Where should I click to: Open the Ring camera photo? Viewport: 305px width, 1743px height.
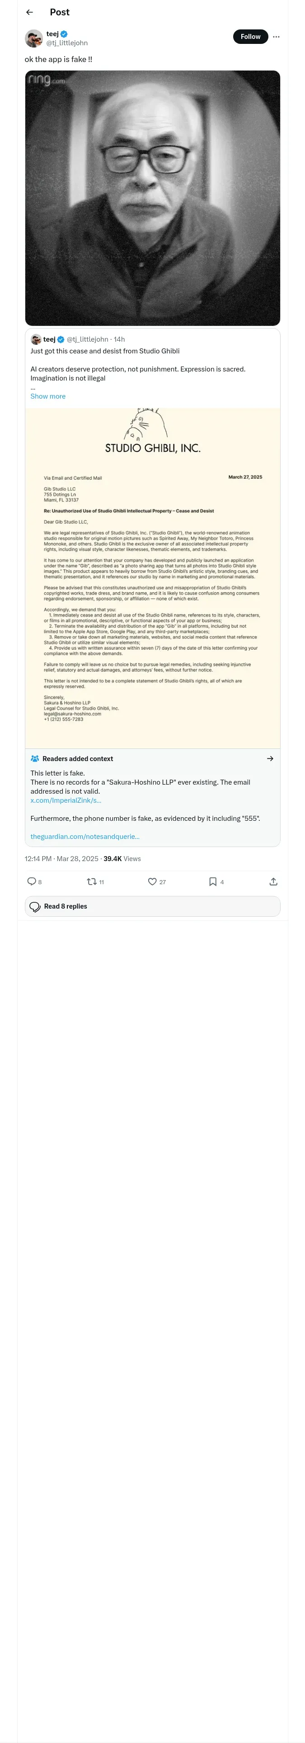click(152, 198)
